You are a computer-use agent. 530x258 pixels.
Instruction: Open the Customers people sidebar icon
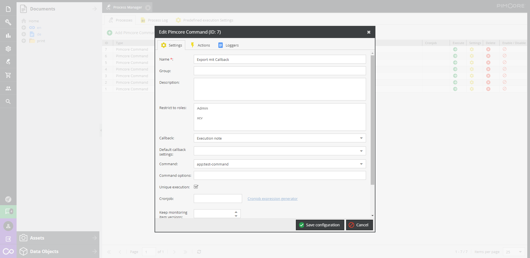click(8, 88)
